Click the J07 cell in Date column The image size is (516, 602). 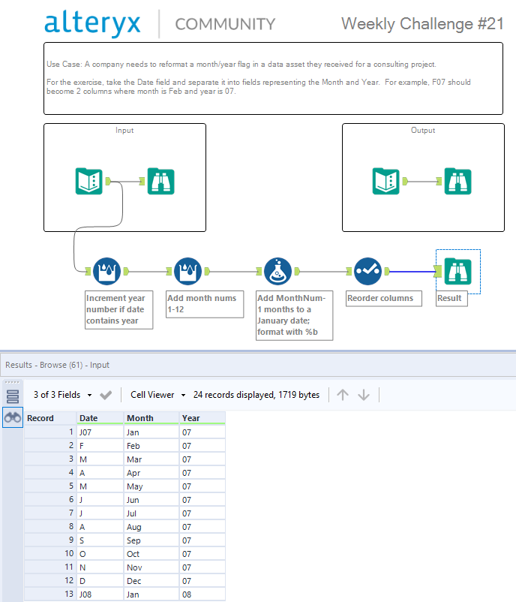click(x=100, y=432)
